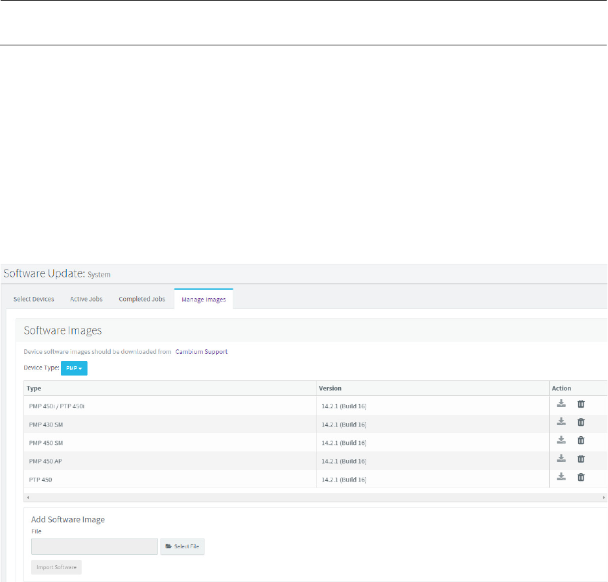Delete the PTP 450 image
The height and width of the screenshot is (582, 608).
[x=581, y=477]
